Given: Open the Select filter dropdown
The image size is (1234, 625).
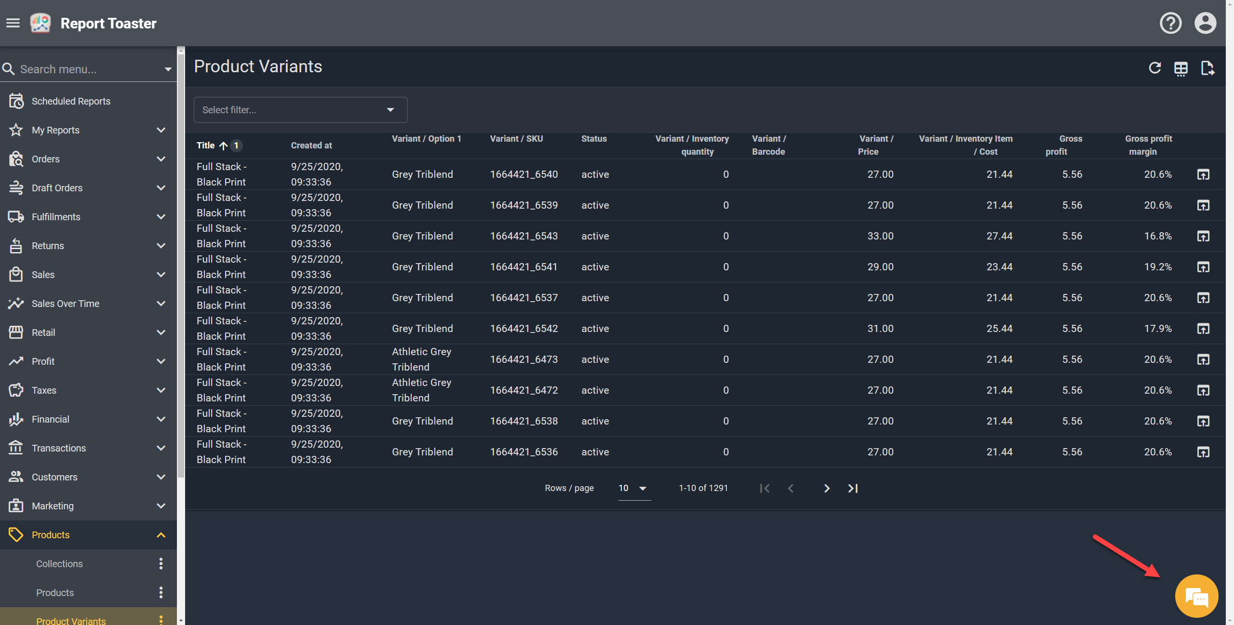Looking at the screenshot, I should (x=300, y=110).
